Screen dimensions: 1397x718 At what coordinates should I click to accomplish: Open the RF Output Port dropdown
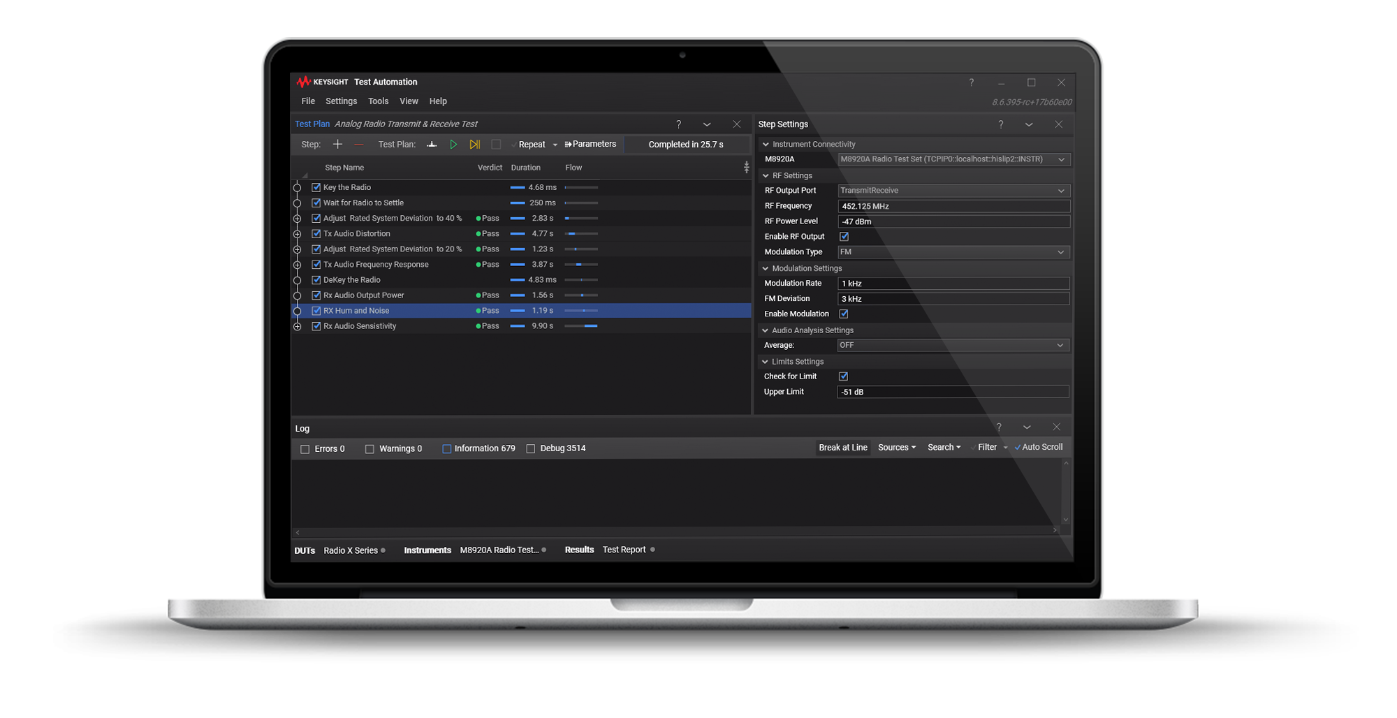pos(953,191)
